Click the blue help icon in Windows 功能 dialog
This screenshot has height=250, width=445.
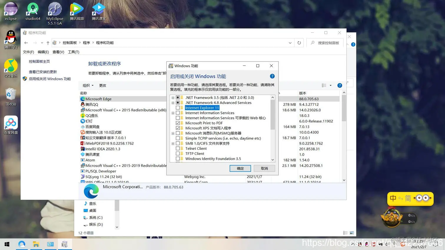coord(272,76)
